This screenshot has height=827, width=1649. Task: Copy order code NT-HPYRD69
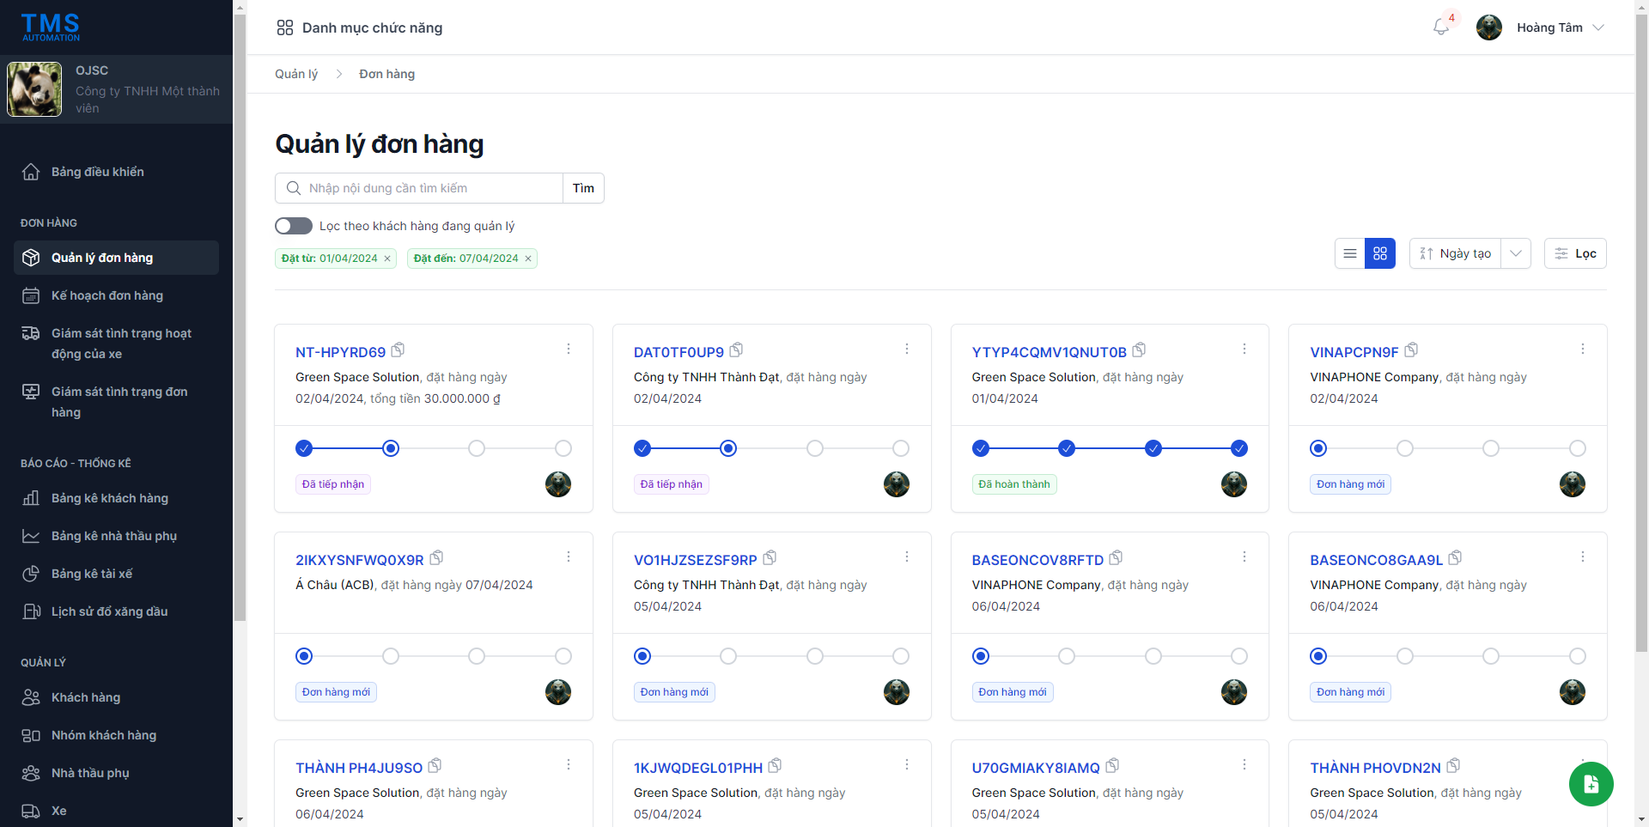pos(398,350)
